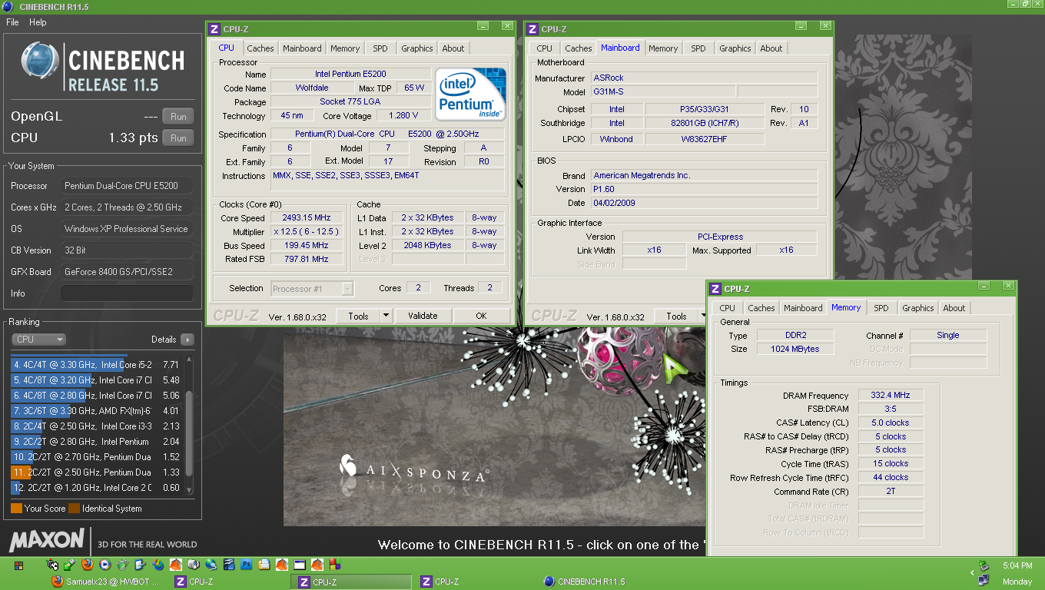
Task: Click Cinebench title bar app icon
Action: click(x=7, y=6)
